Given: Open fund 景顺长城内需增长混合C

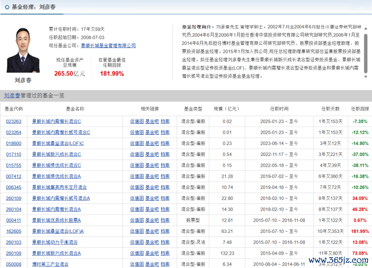Looking at the screenshot, I should [56, 121].
